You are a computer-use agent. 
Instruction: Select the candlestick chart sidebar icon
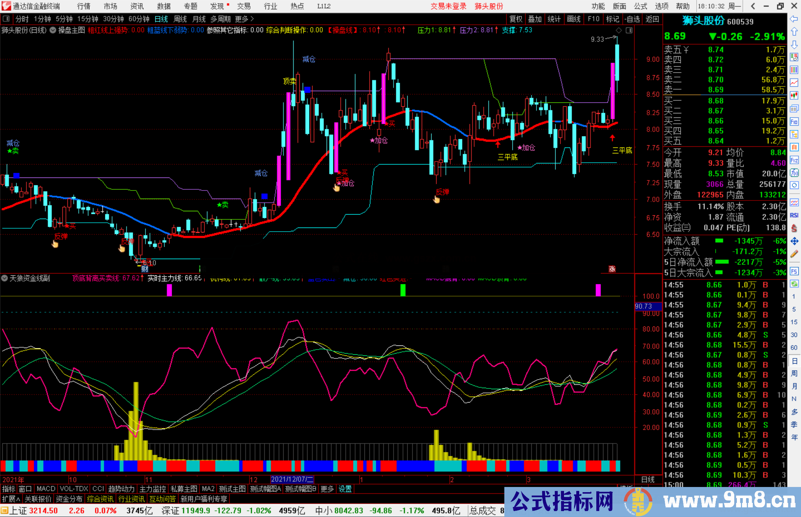pyautogui.click(x=794, y=96)
